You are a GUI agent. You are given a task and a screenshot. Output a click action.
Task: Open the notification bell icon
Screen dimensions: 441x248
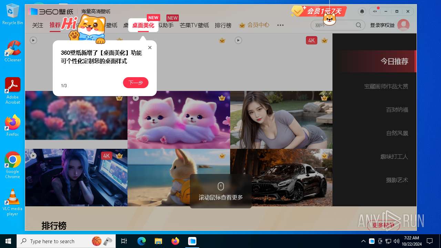click(x=362, y=11)
